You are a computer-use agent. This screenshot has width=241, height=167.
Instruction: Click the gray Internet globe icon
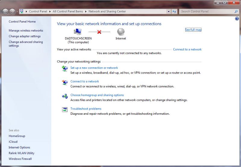pyautogui.click(x=121, y=32)
